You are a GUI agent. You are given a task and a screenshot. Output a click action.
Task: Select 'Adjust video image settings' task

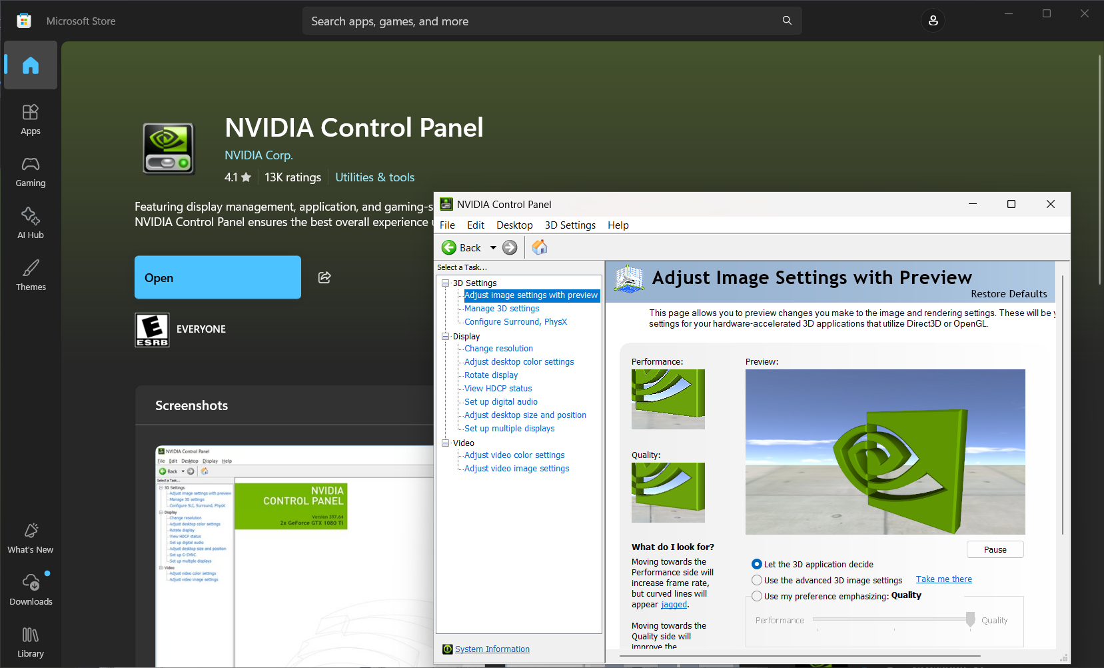(516, 469)
